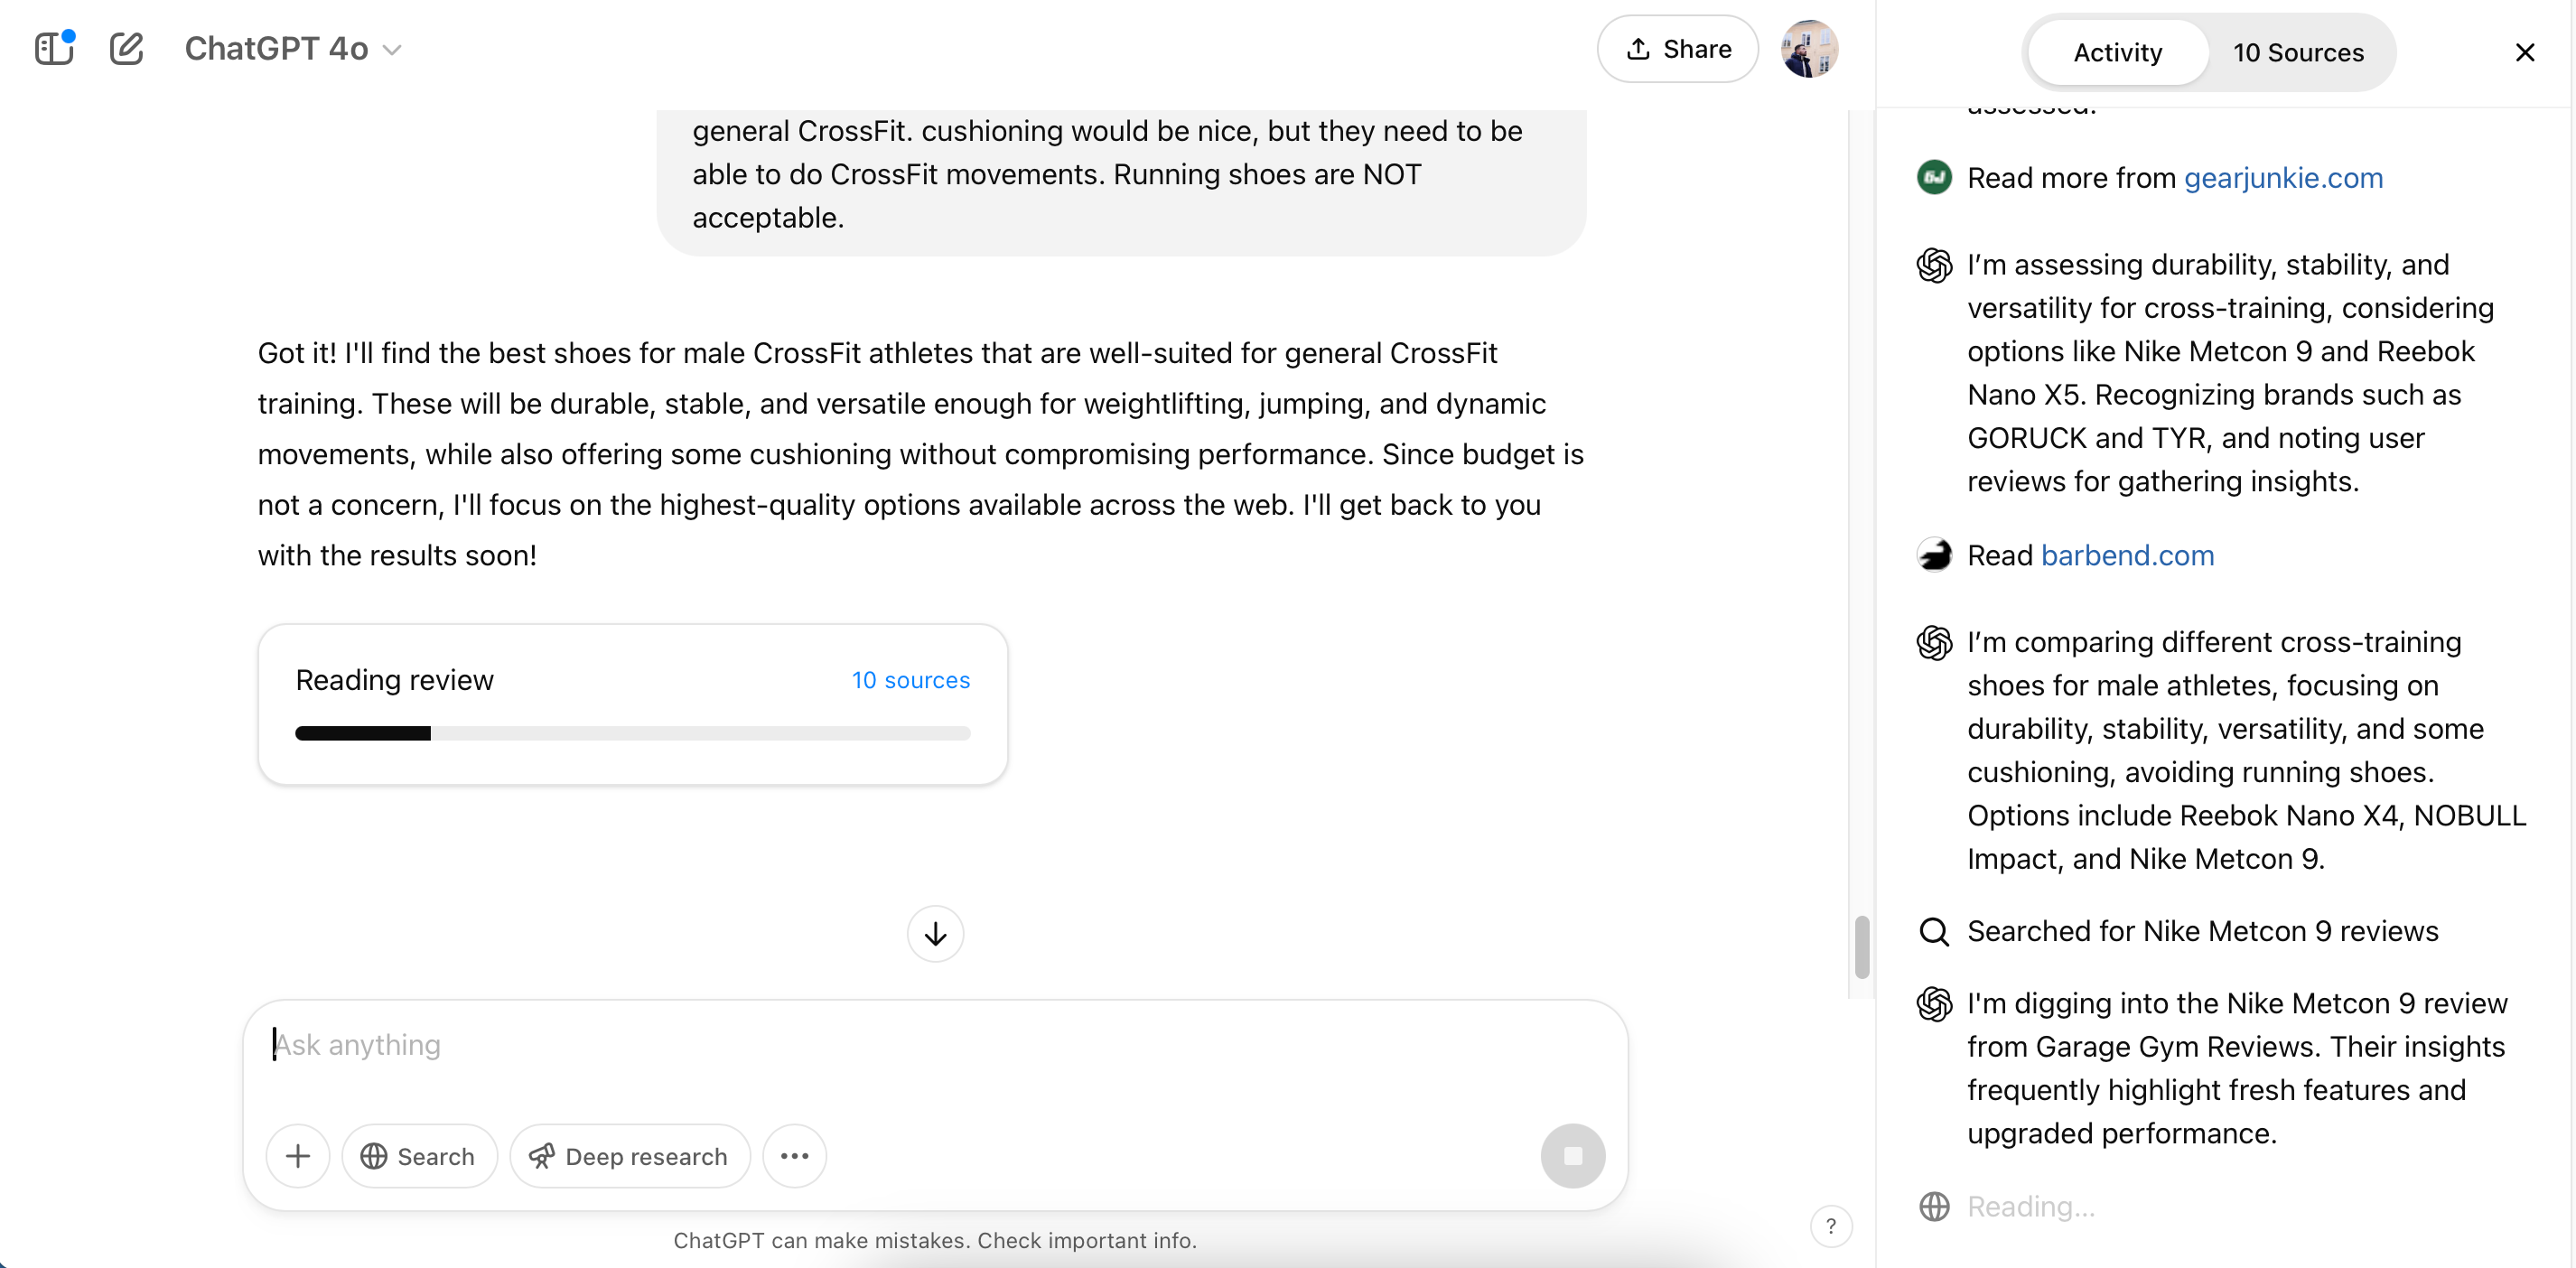This screenshot has height=1268, width=2576.
Task: Open the barbend.com source link
Action: point(2127,555)
